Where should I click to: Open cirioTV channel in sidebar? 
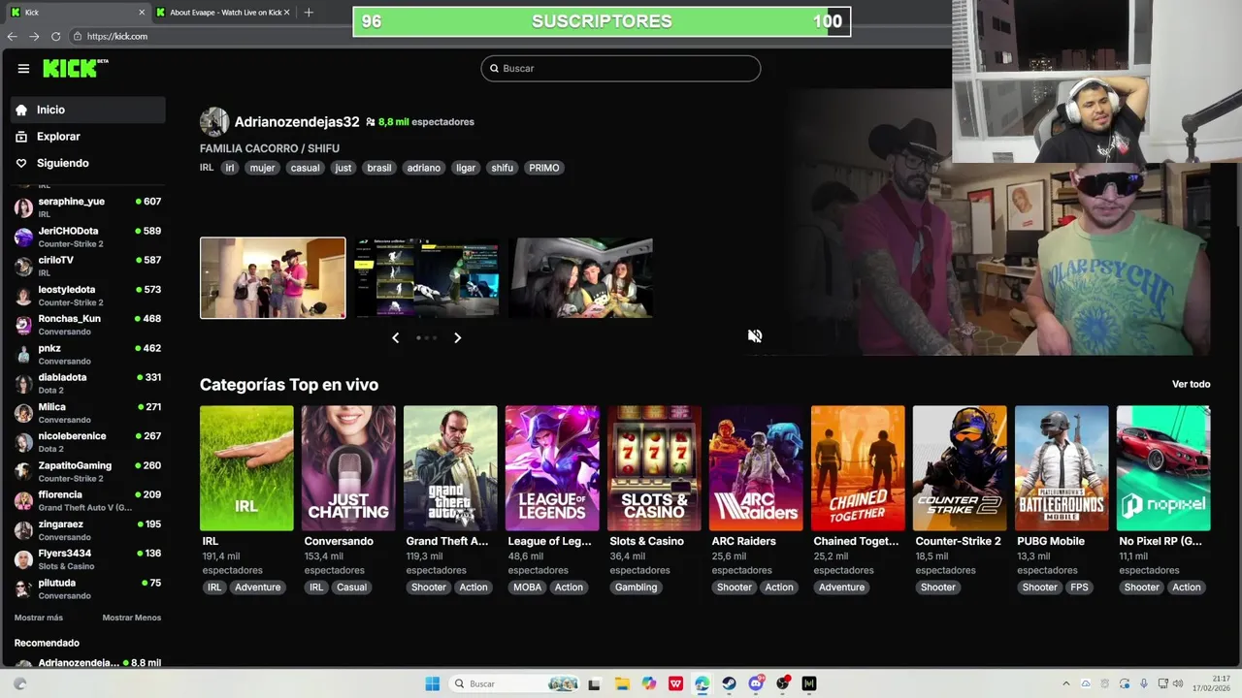tap(87, 266)
